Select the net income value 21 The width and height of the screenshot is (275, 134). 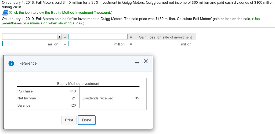coord(74,98)
